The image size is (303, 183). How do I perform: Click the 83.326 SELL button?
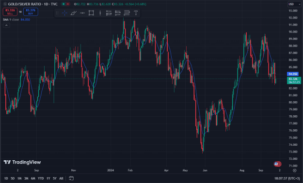pos(10,12)
